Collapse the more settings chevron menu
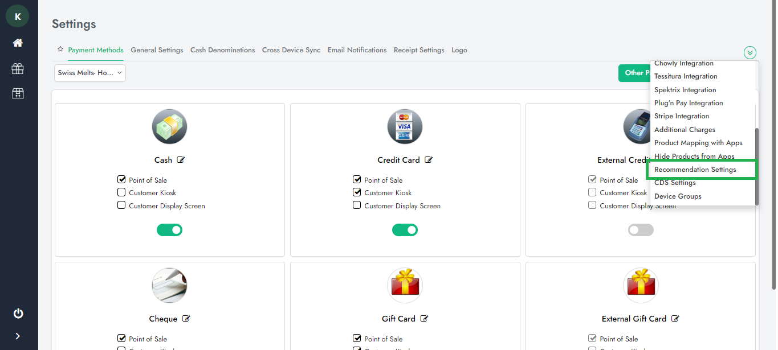778x350 pixels. pos(750,53)
